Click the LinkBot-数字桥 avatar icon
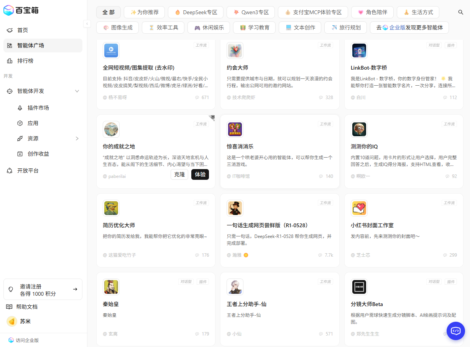The width and height of the screenshot is (470, 347). [x=359, y=51]
